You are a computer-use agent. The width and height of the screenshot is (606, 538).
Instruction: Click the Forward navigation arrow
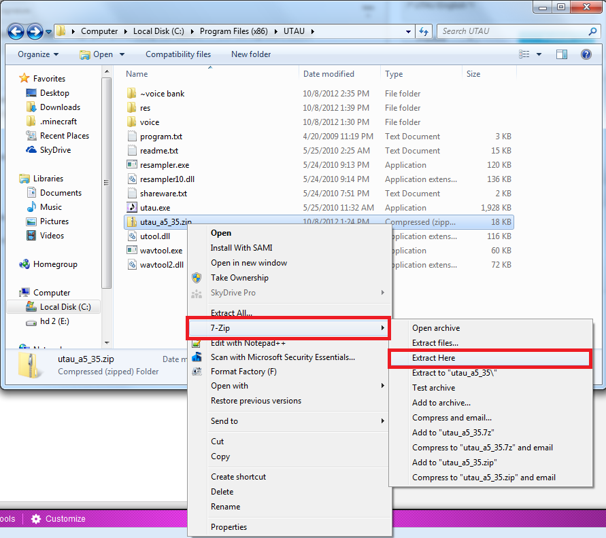pos(35,32)
